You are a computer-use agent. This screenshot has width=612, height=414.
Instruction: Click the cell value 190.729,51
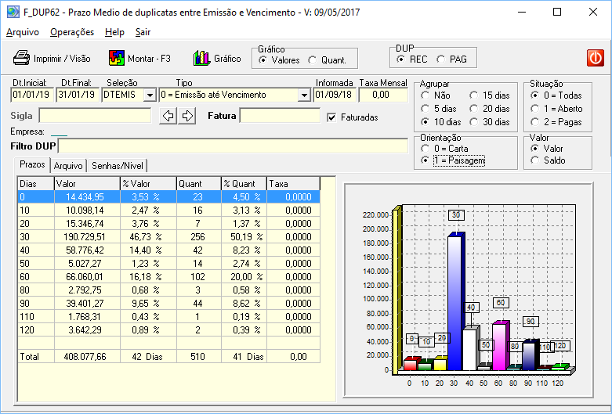(87, 237)
